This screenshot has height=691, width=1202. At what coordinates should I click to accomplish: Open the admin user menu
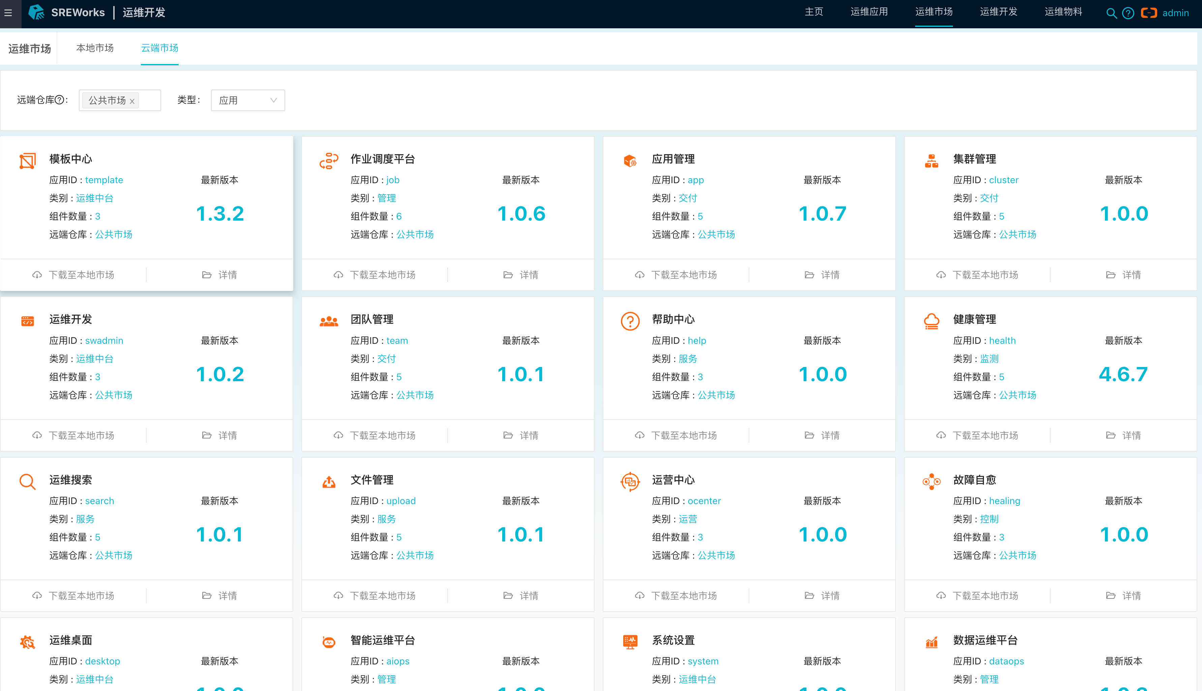click(x=1175, y=13)
